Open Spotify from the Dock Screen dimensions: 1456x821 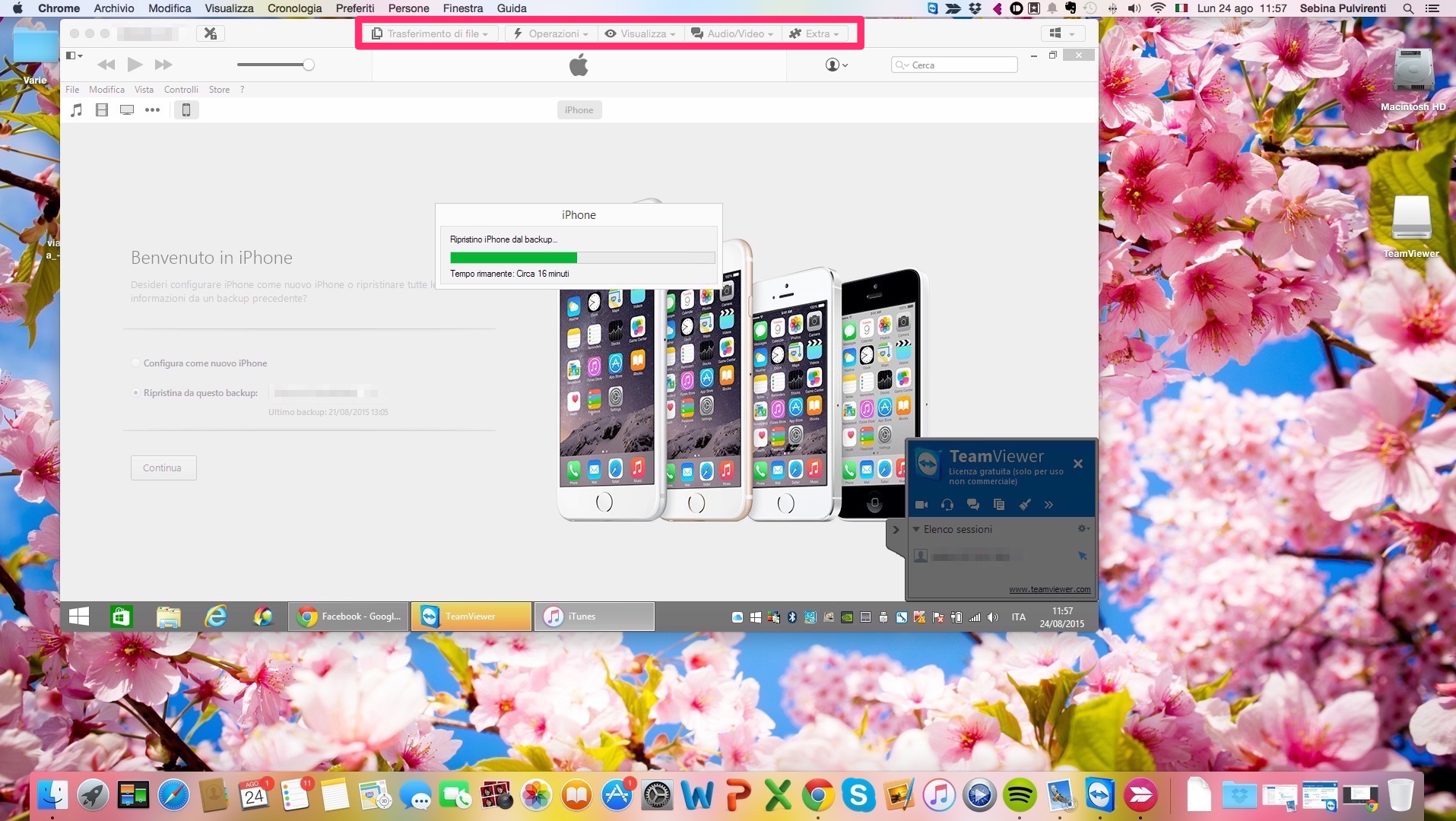tap(1020, 796)
